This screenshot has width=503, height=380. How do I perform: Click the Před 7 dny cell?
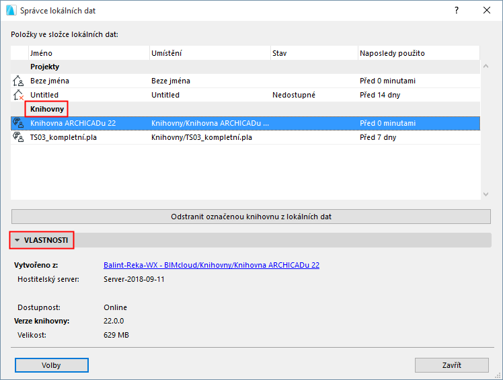[378, 137]
